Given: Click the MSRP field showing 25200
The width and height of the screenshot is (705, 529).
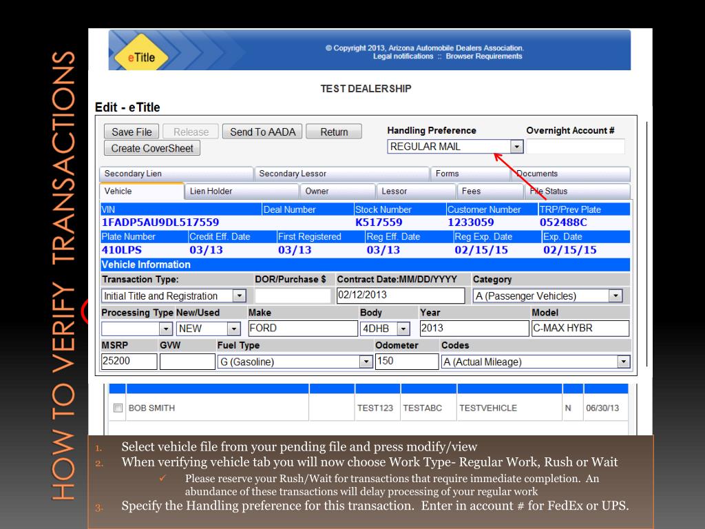Looking at the screenshot, I should [129, 361].
